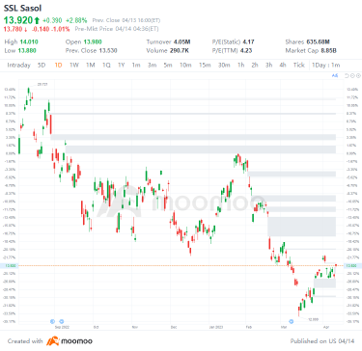Viewport: 362px width, 351px height.
Task: Switch chart to 2h interval
Action: [x=255, y=66]
